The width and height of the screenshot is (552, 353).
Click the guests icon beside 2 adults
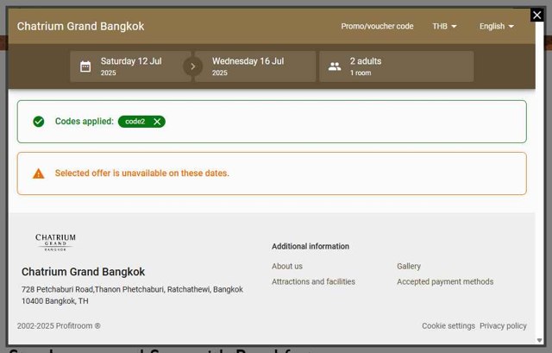pyautogui.click(x=335, y=66)
